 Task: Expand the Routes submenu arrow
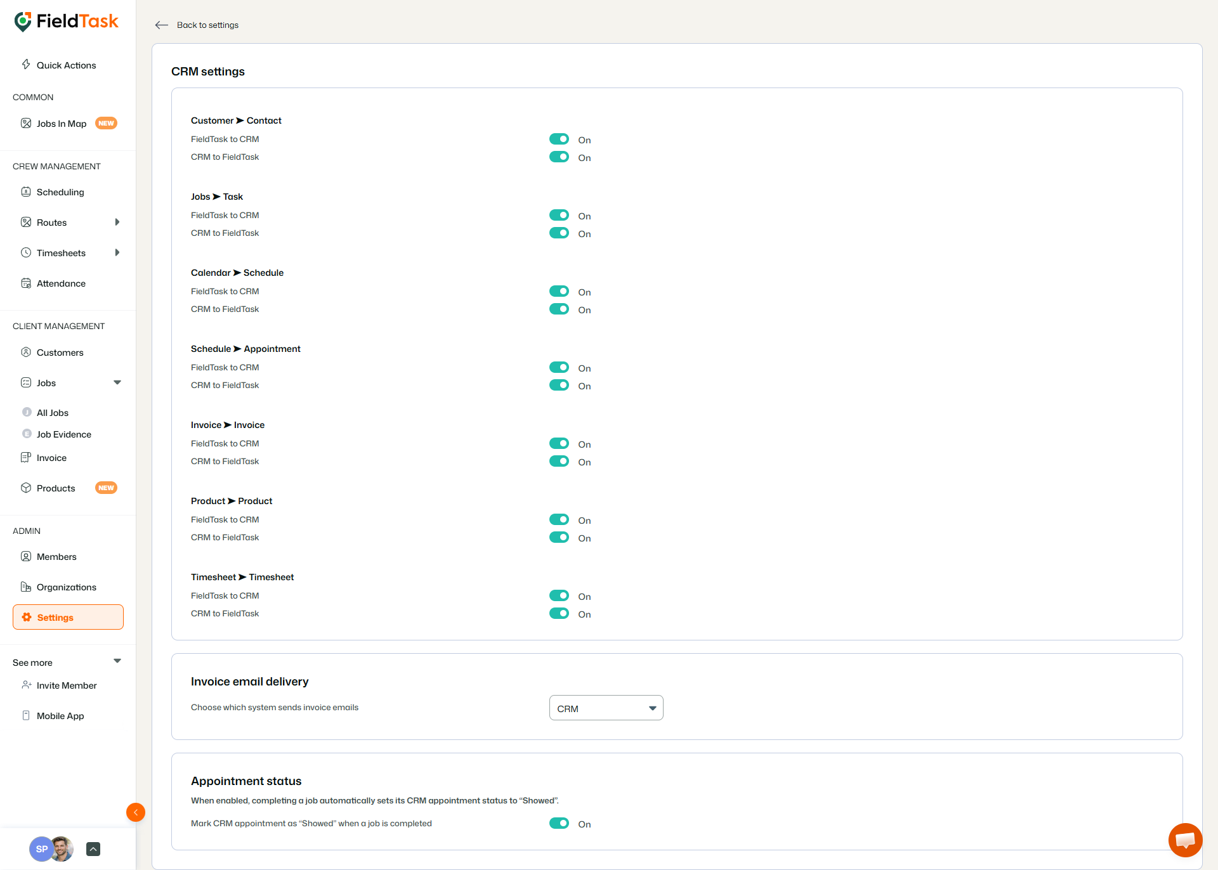click(117, 222)
